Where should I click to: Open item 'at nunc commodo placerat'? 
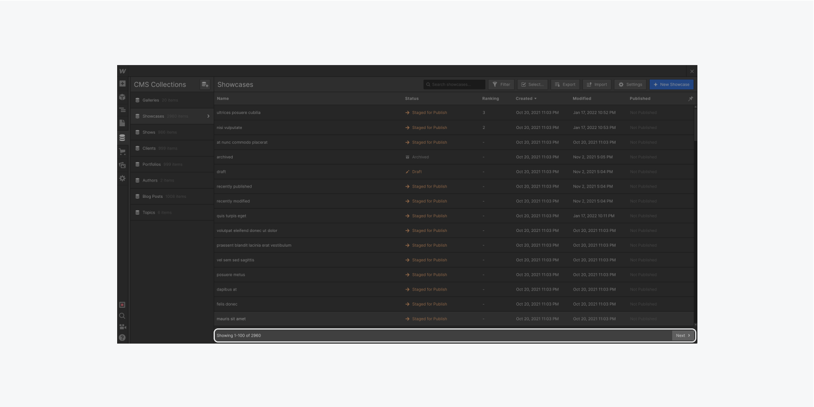pyautogui.click(x=454, y=143)
